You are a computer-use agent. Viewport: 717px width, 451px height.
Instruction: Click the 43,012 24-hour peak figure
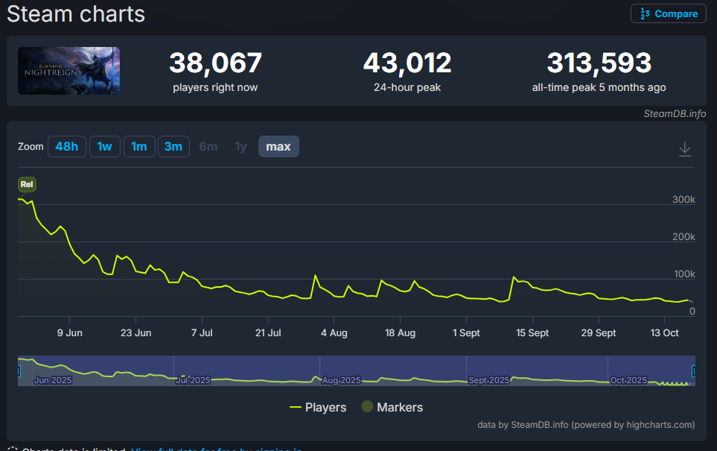coord(407,63)
